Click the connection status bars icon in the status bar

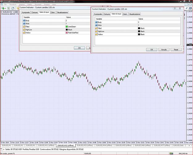click(x=171, y=153)
